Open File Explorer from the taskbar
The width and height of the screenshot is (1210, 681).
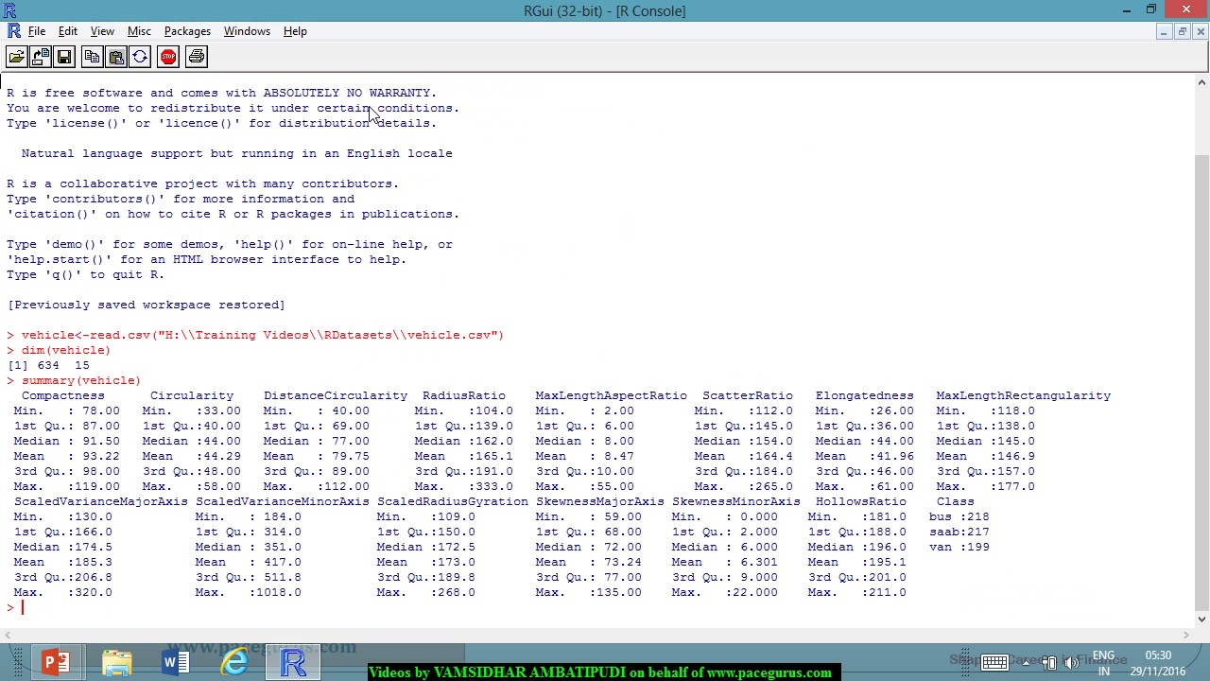[116, 662]
